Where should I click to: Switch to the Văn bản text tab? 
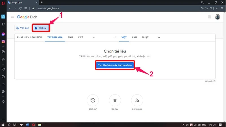(x=23, y=28)
